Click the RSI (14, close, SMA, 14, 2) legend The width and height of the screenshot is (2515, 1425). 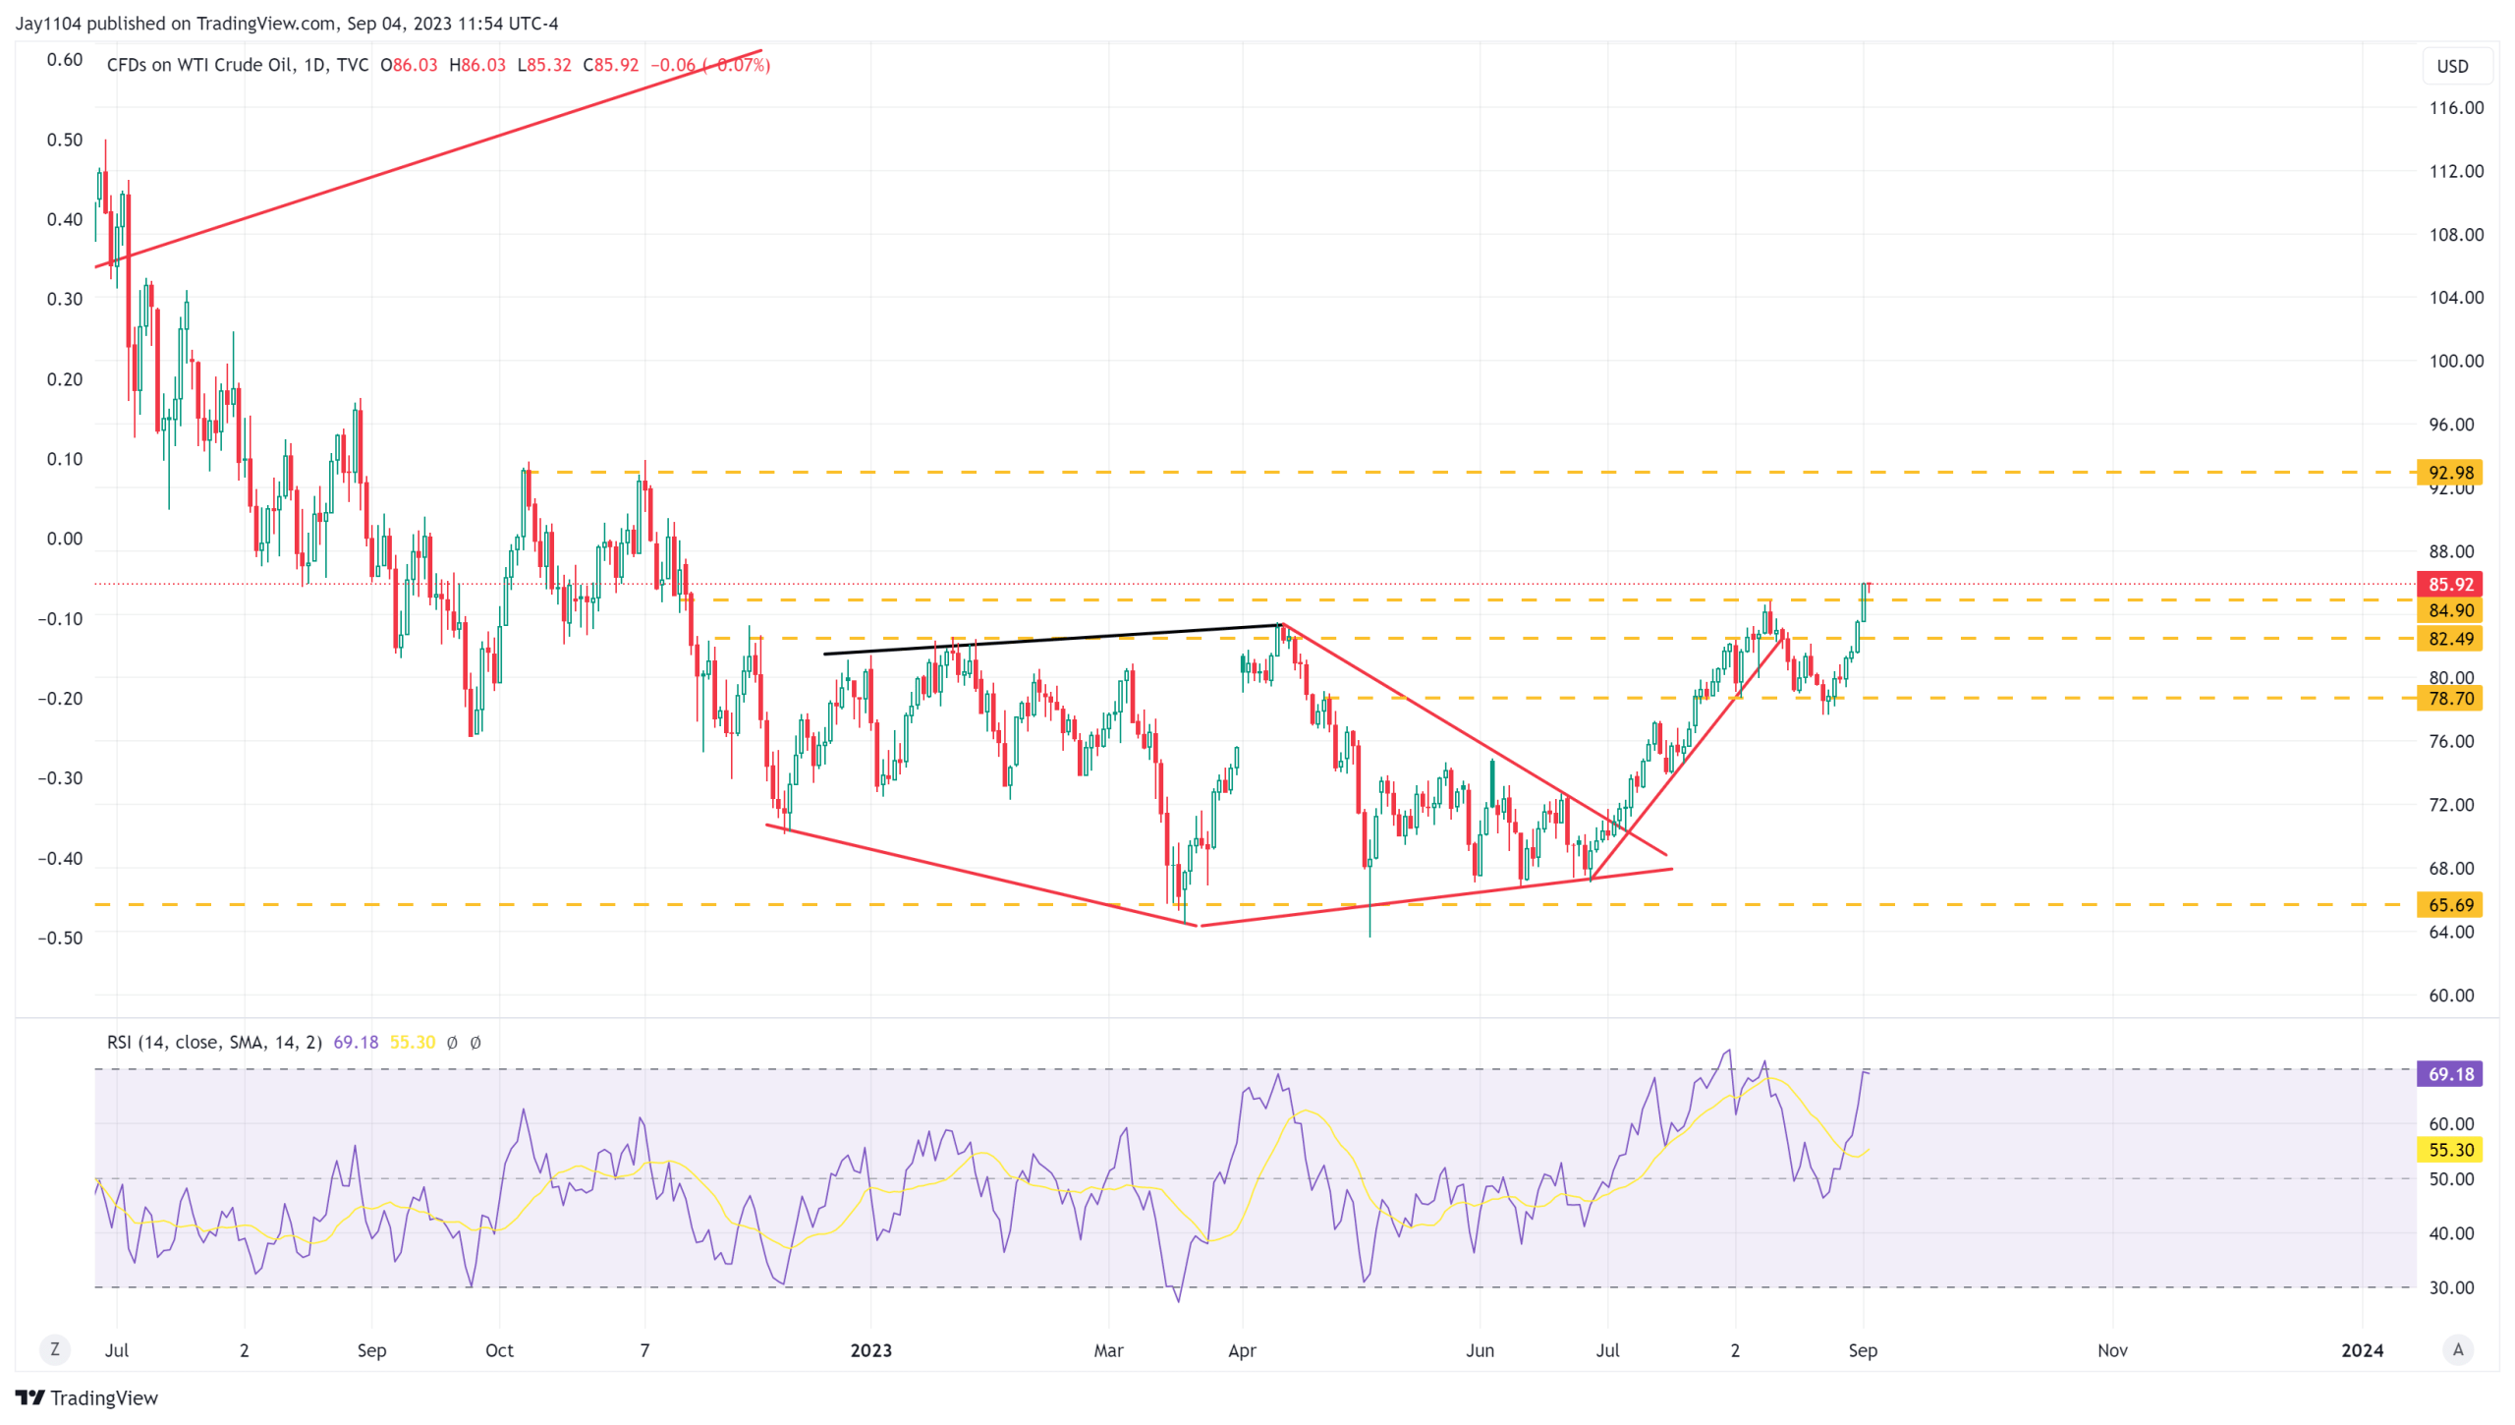coord(214,1042)
